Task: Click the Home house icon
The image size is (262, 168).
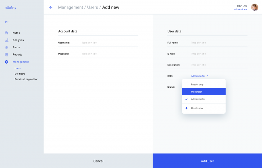Action: pyautogui.click(x=7, y=33)
